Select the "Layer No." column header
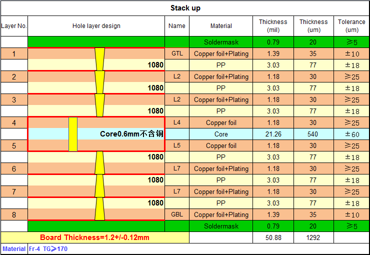 (14, 26)
